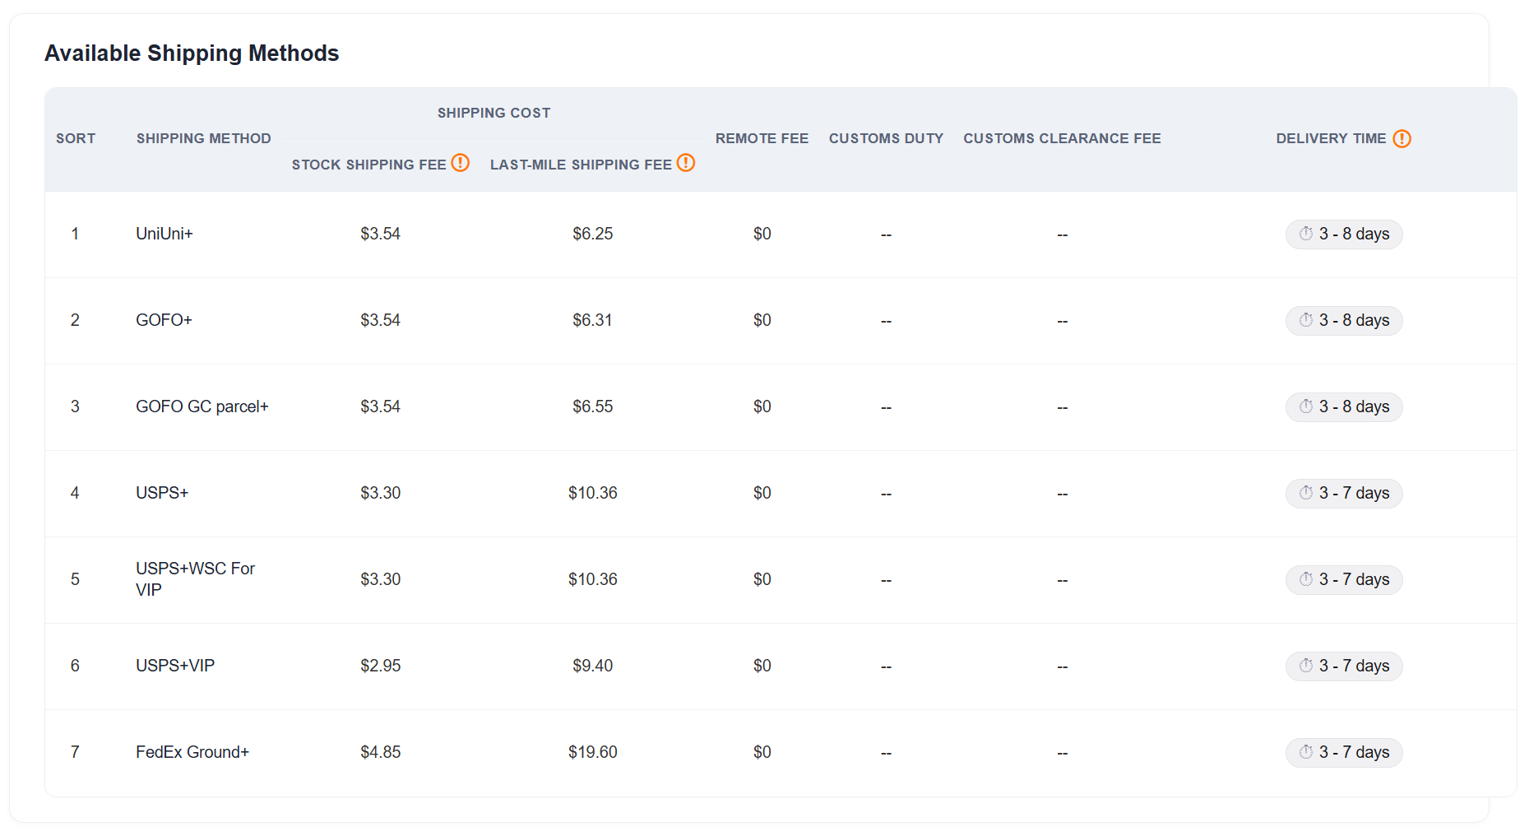Click the $9.40 last-mile fee for USPS+VIP
The image size is (1529, 836).
[593, 666]
